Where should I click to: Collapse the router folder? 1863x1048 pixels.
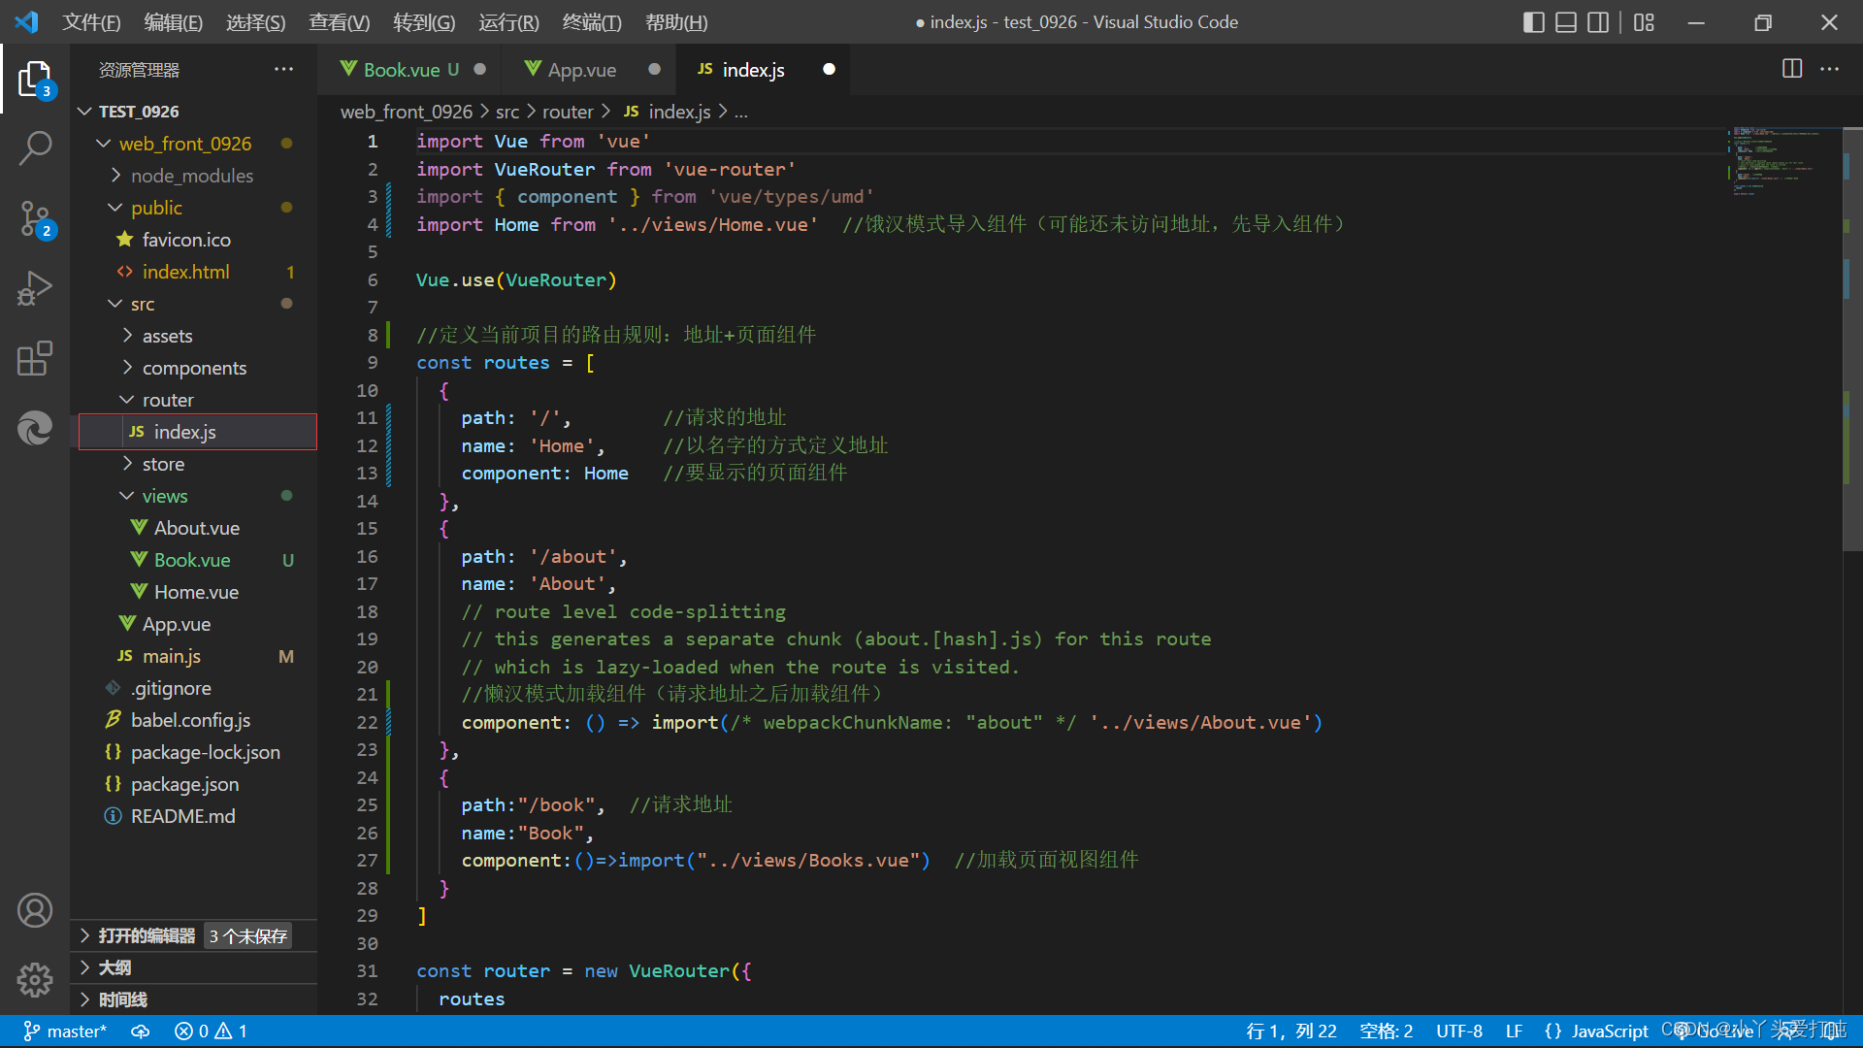127,400
